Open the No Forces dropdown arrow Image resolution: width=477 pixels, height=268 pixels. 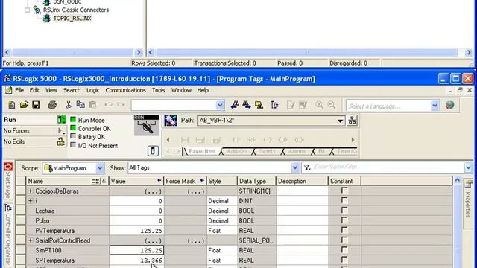point(61,131)
